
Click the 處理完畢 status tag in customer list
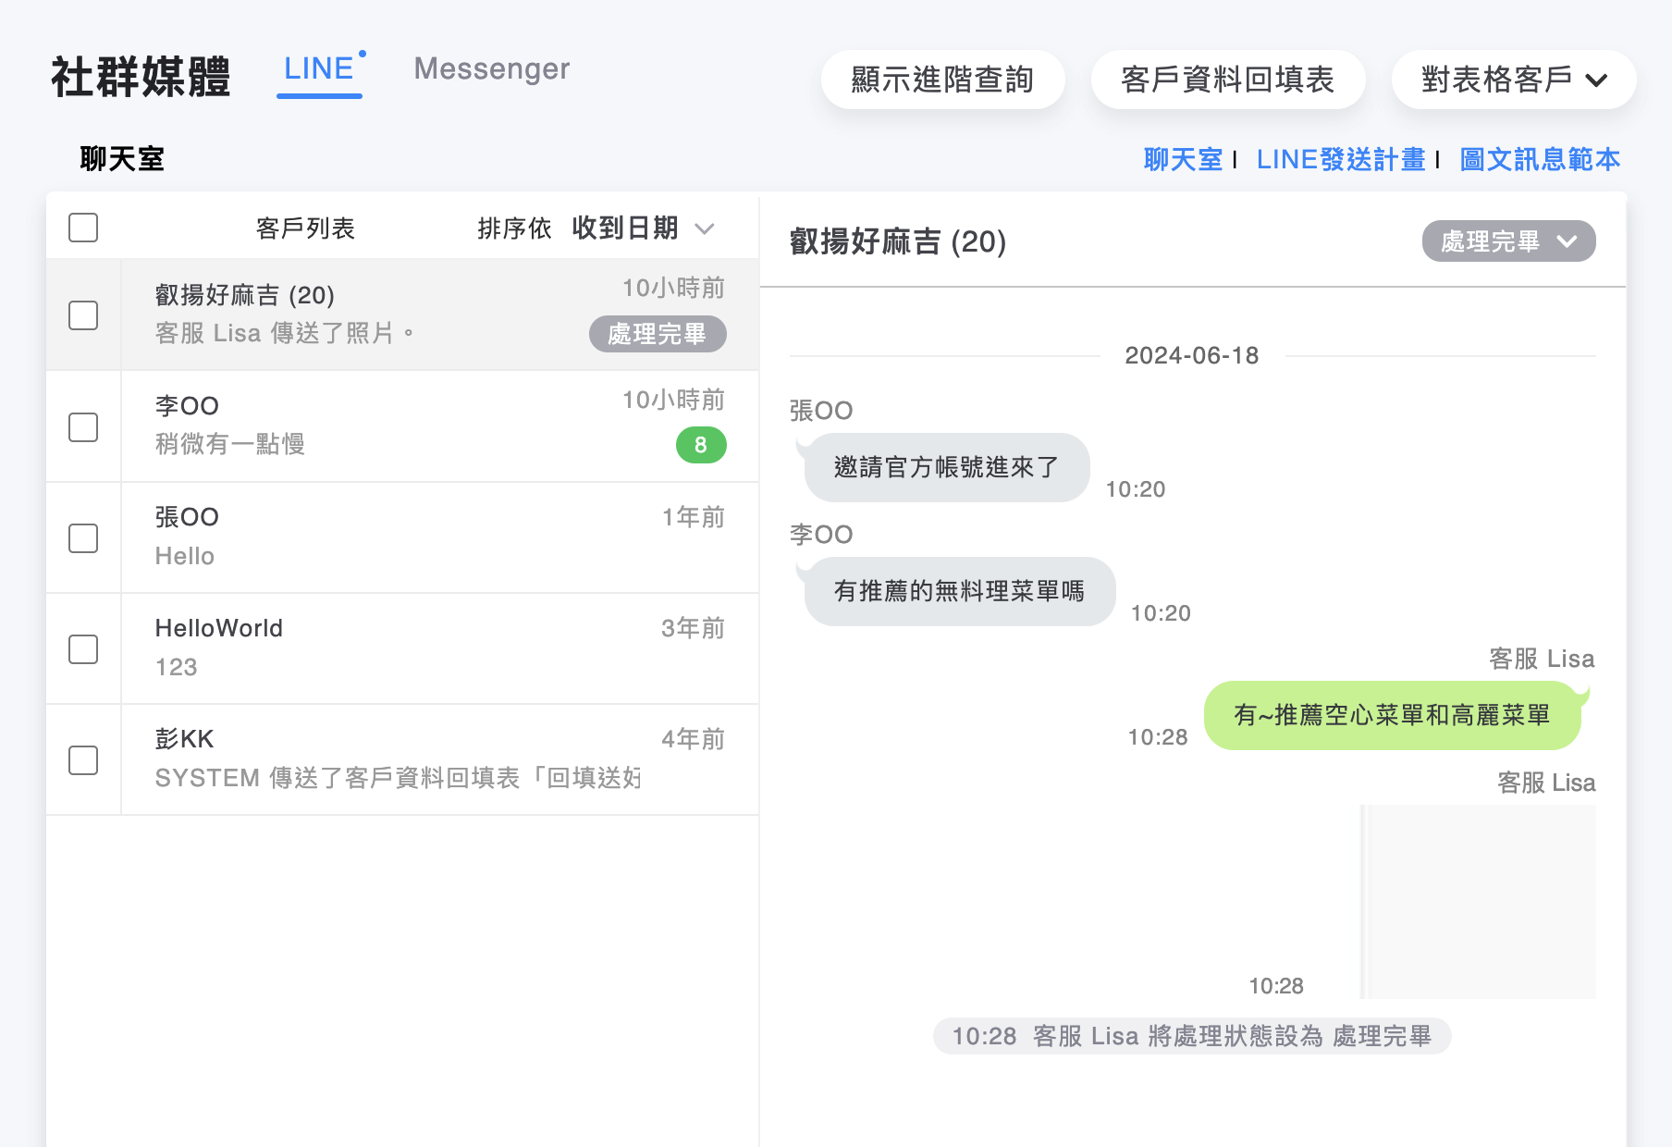(x=657, y=334)
